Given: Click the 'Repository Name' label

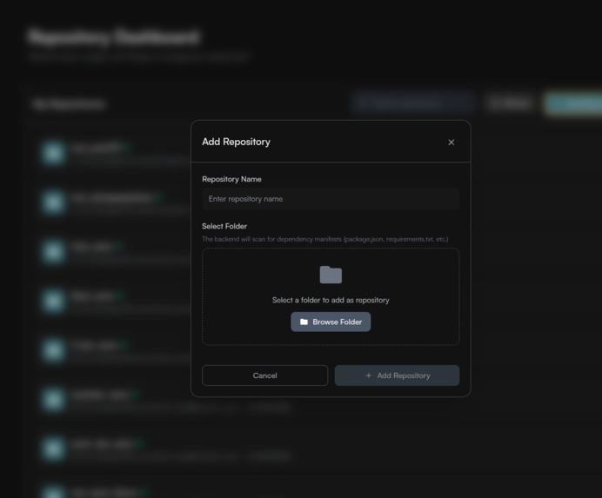Looking at the screenshot, I should 231,179.
